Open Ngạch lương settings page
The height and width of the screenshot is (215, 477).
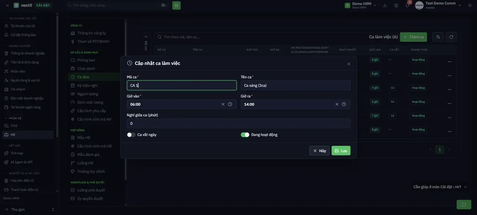88,94
